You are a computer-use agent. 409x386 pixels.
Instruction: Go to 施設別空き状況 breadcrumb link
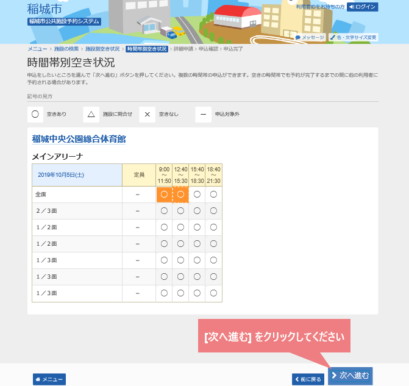(102, 49)
